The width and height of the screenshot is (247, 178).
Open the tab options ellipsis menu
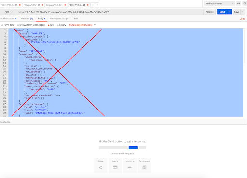pos(97,5)
